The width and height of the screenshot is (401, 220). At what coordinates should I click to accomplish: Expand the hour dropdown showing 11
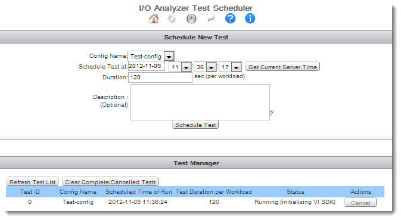(x=186, y=67)
